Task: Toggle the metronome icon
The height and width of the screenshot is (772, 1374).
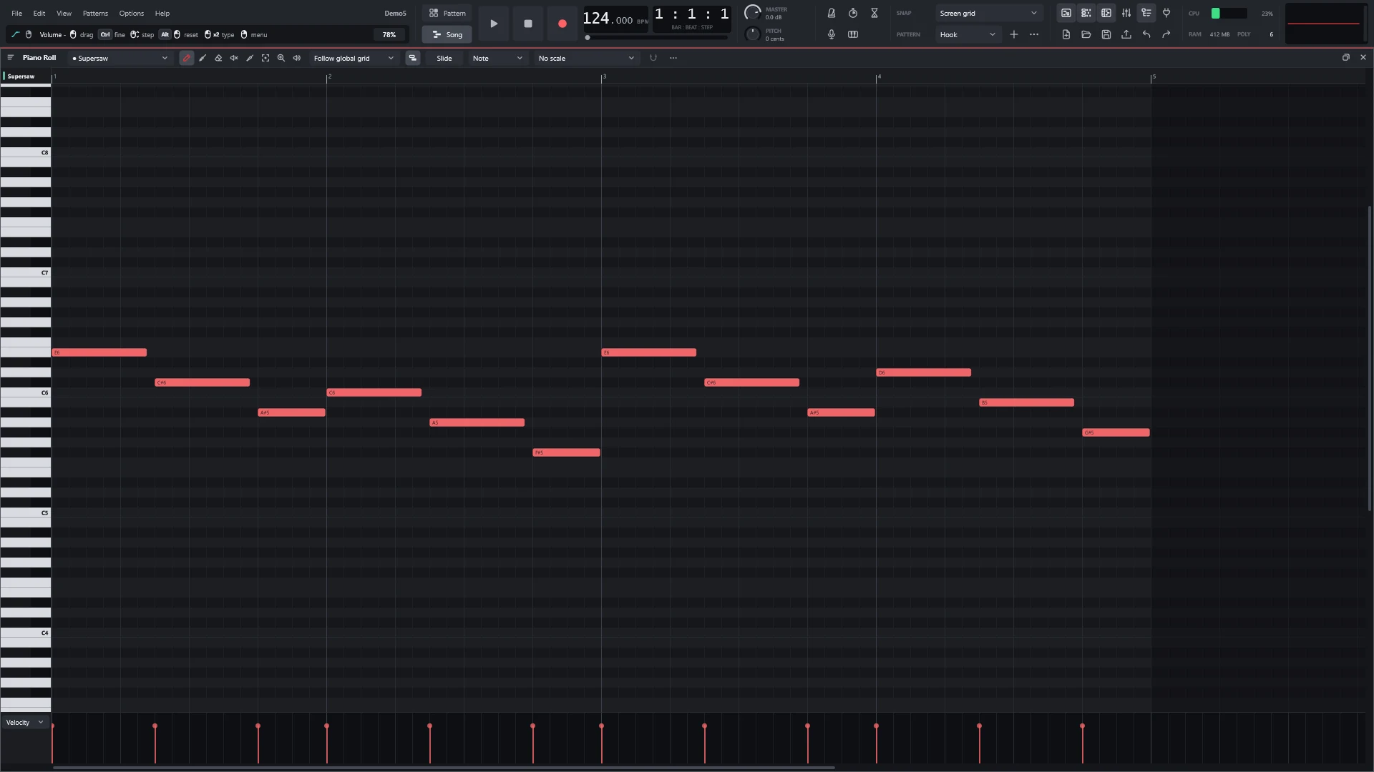Action: click(832, 13)
